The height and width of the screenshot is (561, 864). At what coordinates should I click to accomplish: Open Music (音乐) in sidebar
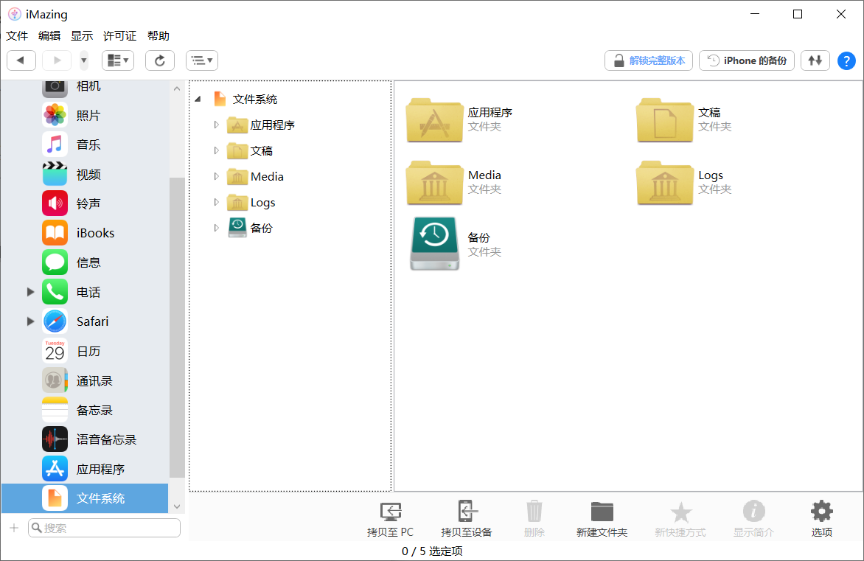(x=86, y=144)
